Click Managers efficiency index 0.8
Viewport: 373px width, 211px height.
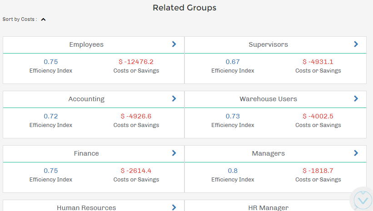(x=233, y=171)
